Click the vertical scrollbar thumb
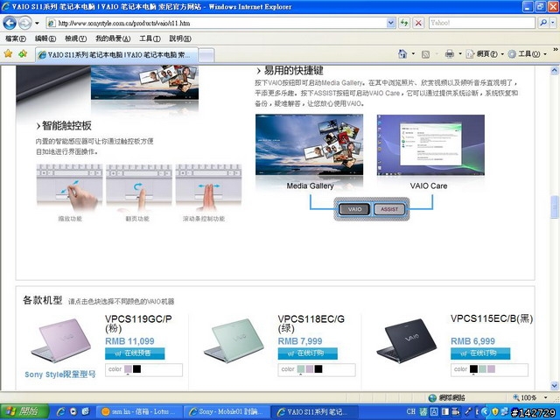 554,207
